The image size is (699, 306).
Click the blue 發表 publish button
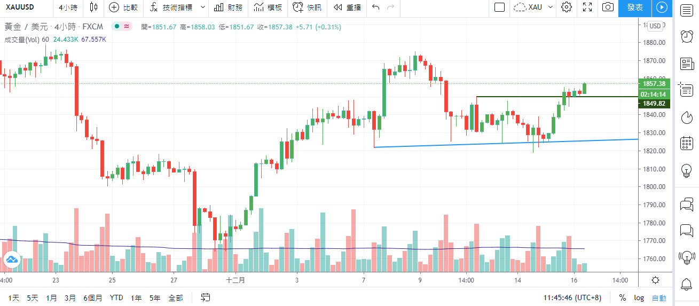click(635, 7)
